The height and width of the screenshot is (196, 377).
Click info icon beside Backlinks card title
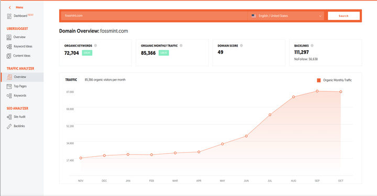(312, 45)
